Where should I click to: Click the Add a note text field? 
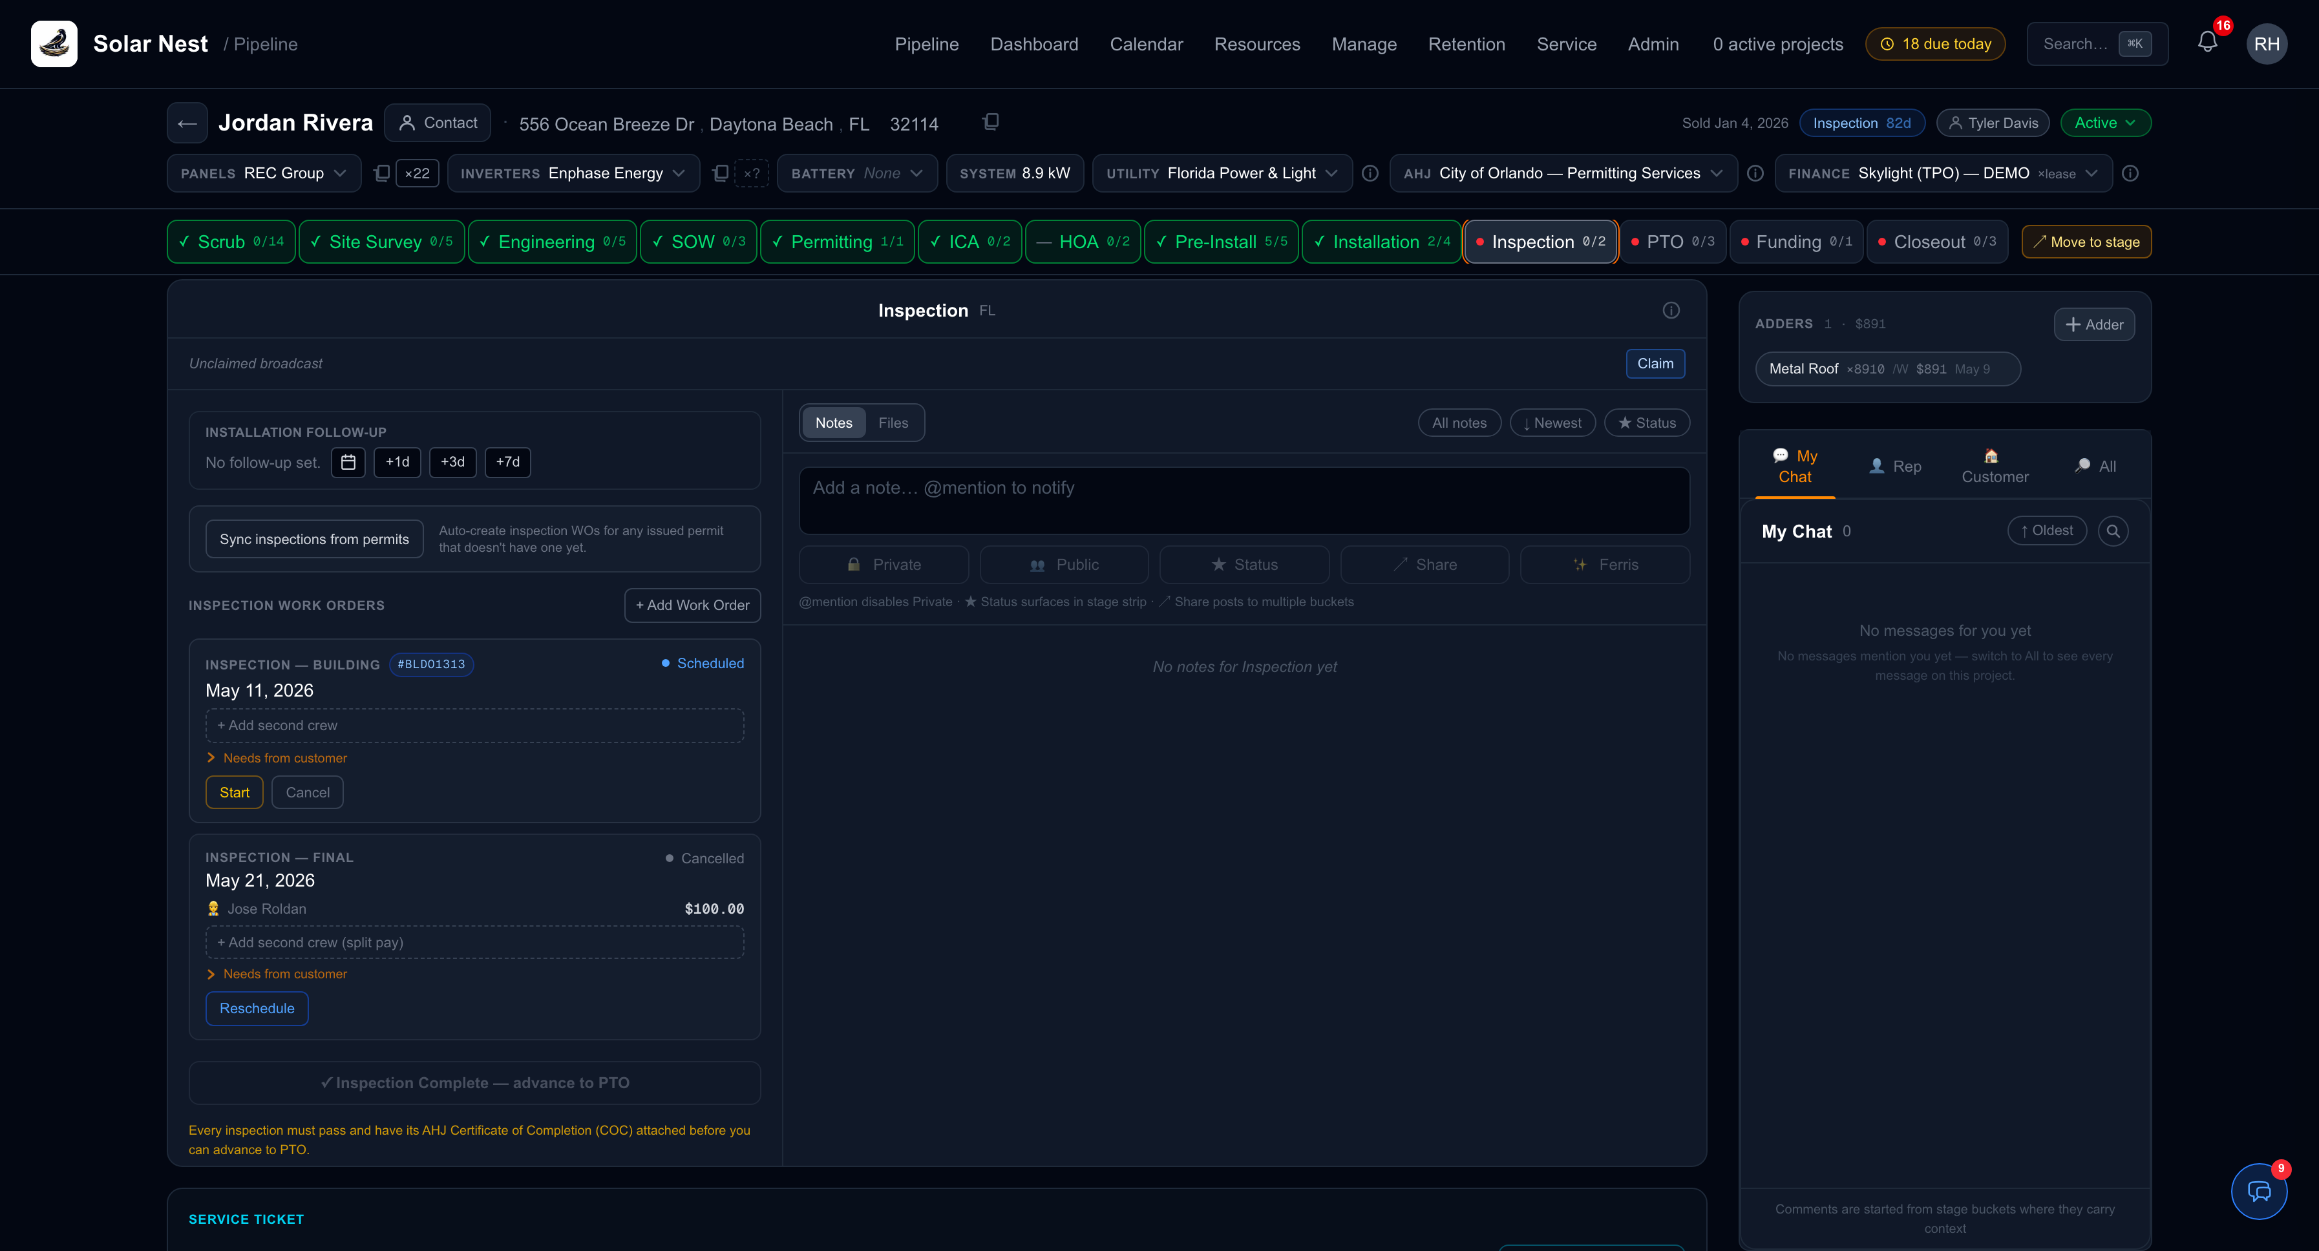1244,500
